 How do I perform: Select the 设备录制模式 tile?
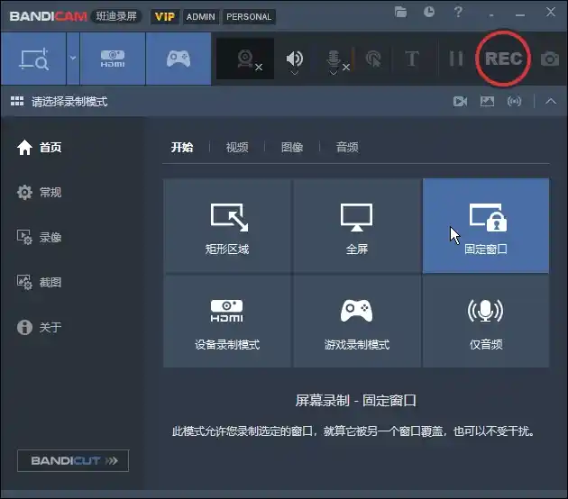click(227, 321)
